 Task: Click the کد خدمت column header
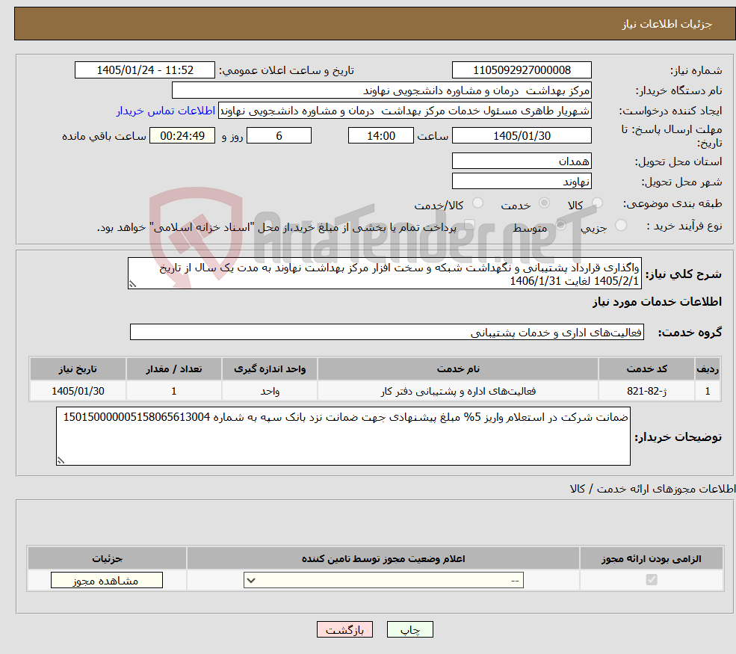coord(646,369)
